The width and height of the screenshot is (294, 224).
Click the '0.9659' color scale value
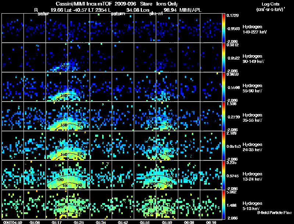click(233, 74)
